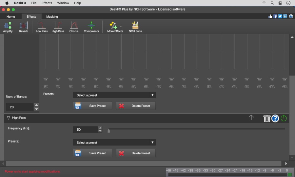The image size is (295, 177).
Task: Click the 17.5kHz equalizer band slider
Action: [285, 52]
